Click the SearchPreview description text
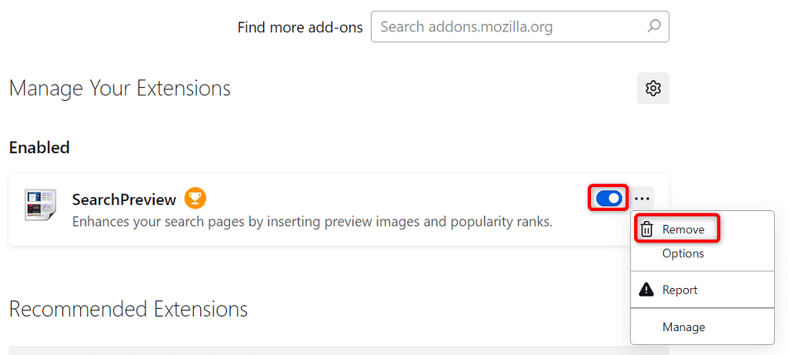The height and width of the screenshot is (355, 788). click(312, 222)
